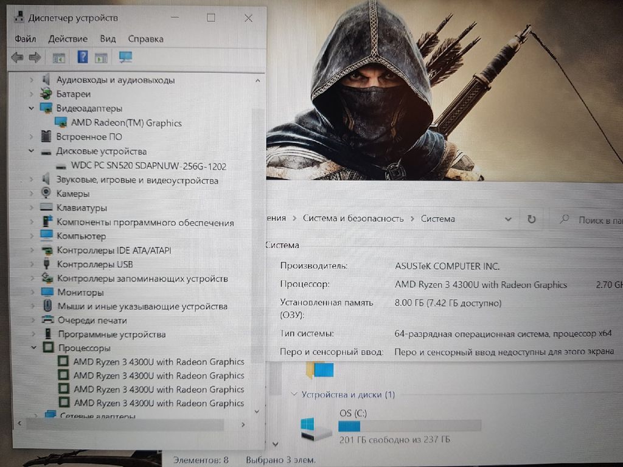Viewport: 623px width, 467px height.
Task: Collapse the Процессоры tree node
Action: tap(34, 347)
